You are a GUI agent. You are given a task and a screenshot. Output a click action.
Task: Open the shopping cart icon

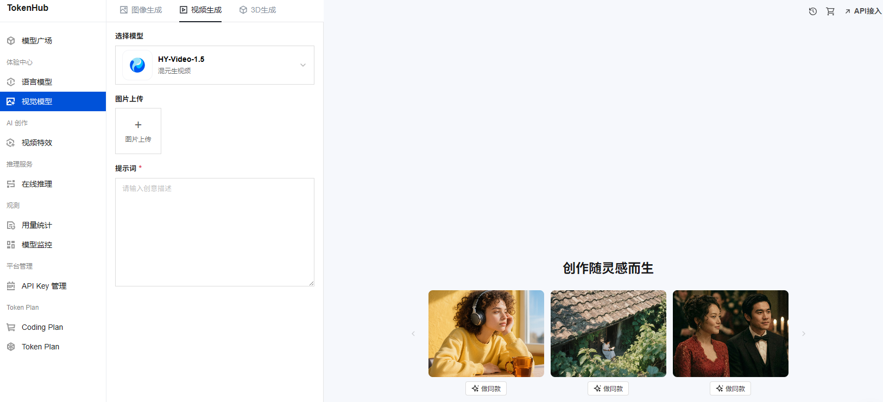pos(830,11)
